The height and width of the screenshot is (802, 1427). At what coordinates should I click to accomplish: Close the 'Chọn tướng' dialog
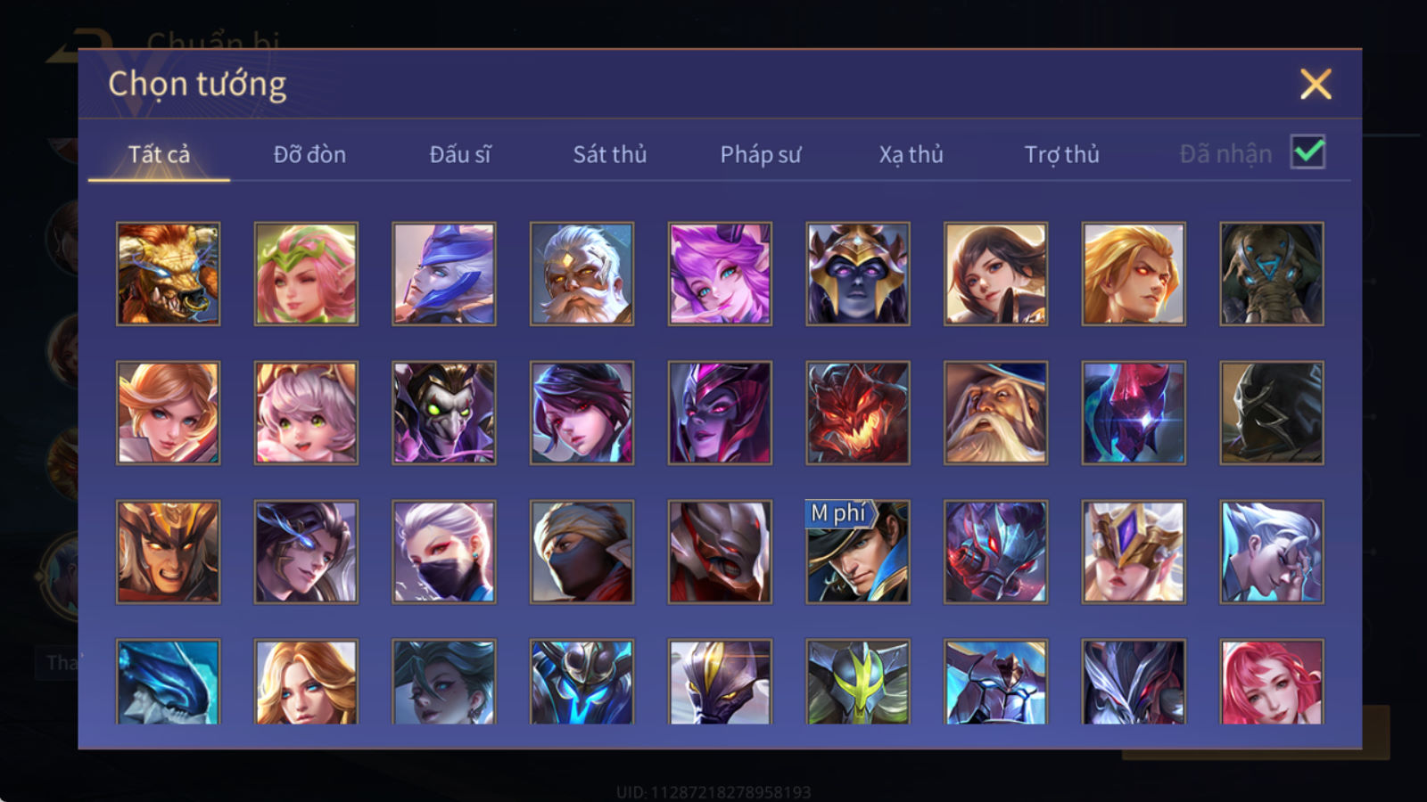1316,84
